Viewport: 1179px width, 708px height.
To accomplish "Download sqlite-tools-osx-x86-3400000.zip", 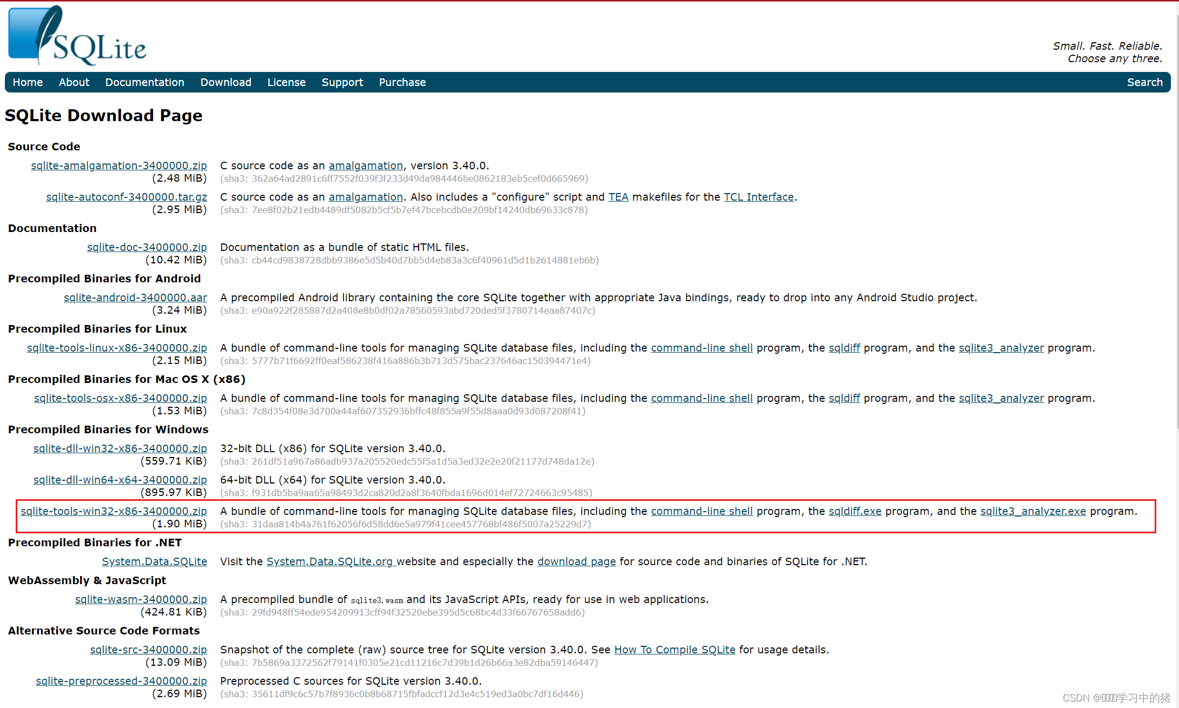I will coord(120,398).
